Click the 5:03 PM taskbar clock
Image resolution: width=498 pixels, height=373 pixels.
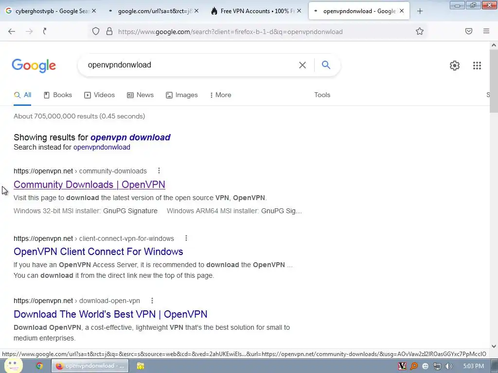pos(473,366)
